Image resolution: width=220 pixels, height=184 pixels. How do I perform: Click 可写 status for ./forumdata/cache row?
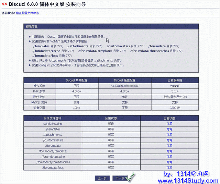coord(169,157)
